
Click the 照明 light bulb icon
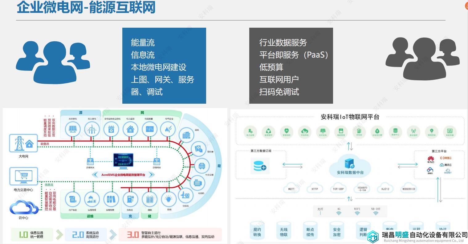coord(168,199)
